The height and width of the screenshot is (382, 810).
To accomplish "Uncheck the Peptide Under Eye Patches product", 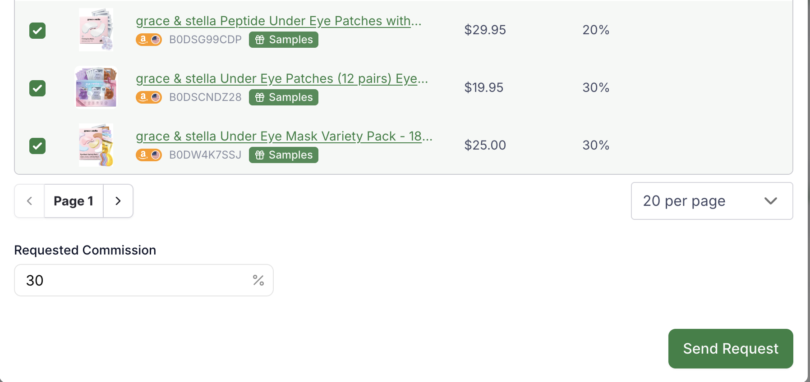I will [37, 30].
